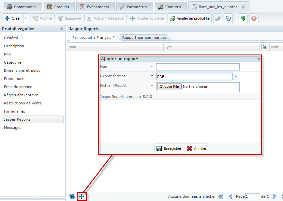Image resolution: width=283 pixels, height=201 pixels.
Task: Click the blue globe toolbar icon
Action: click(228, 18)
